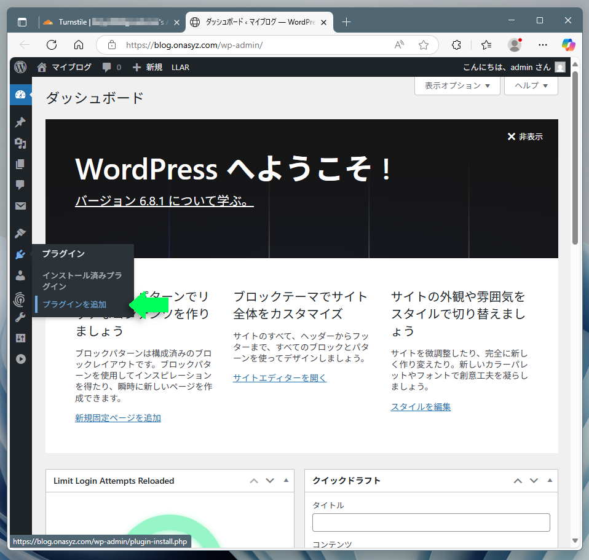The width and height of the screenshot is (589, 560).
Task: Follow the スタイルを編集 link
Action: 421,407
